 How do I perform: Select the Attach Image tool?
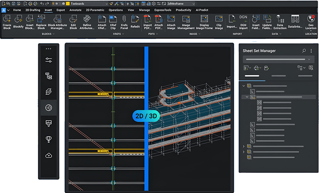point(171,22)
